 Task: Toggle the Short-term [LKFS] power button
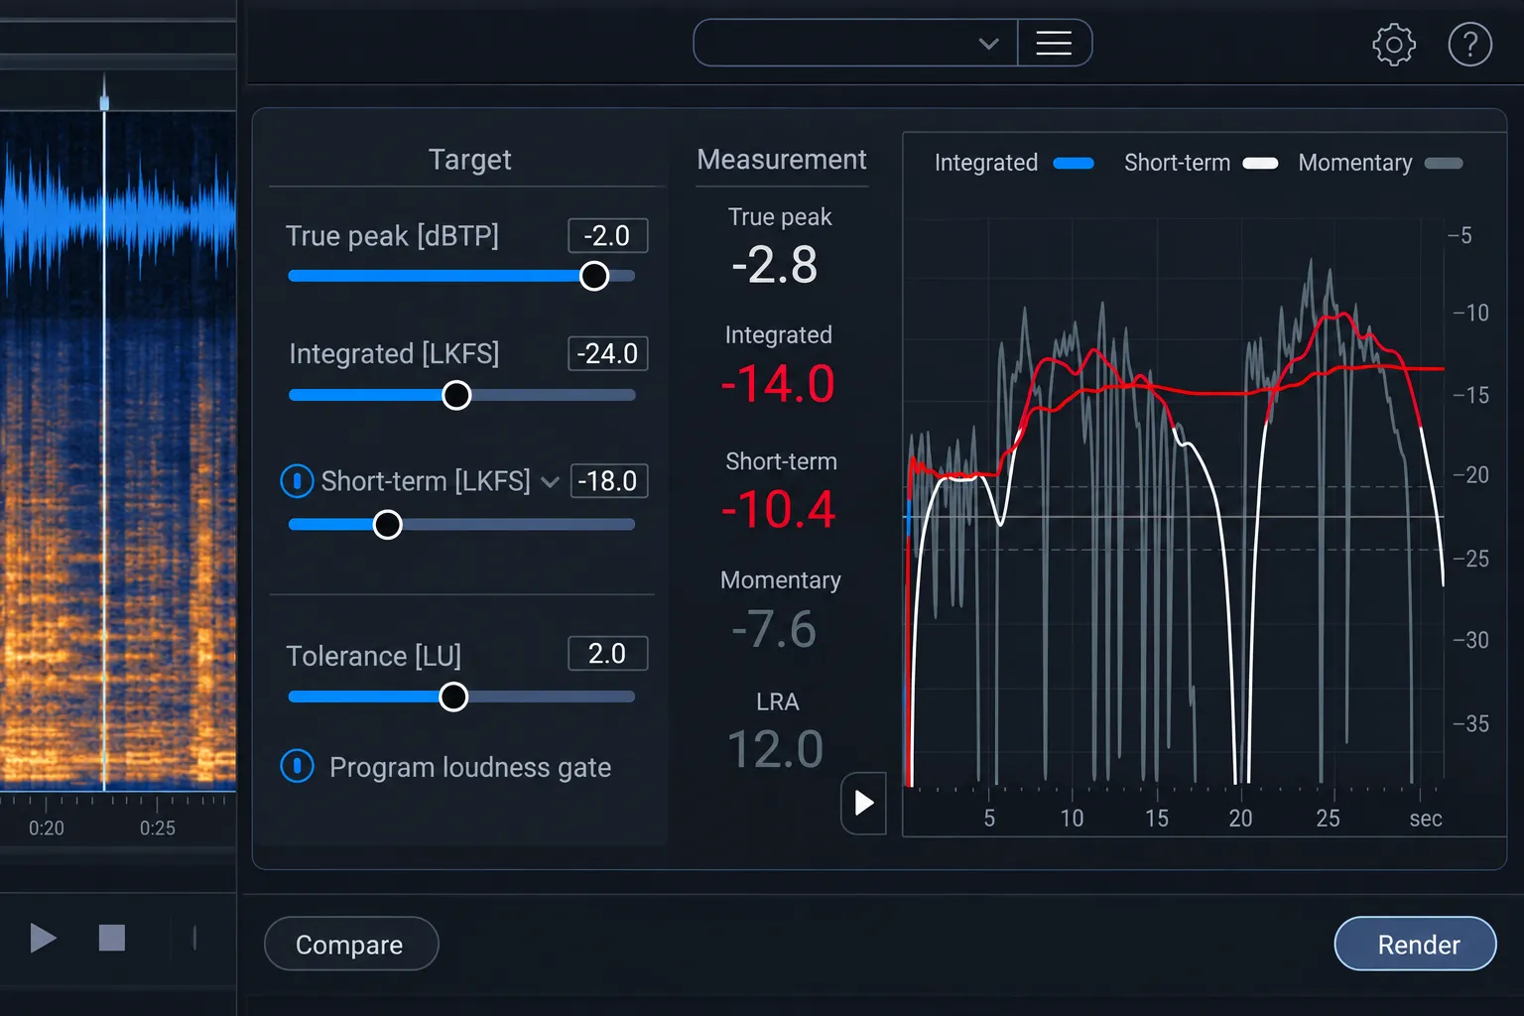pyautogui.click(x=298, y=481)
